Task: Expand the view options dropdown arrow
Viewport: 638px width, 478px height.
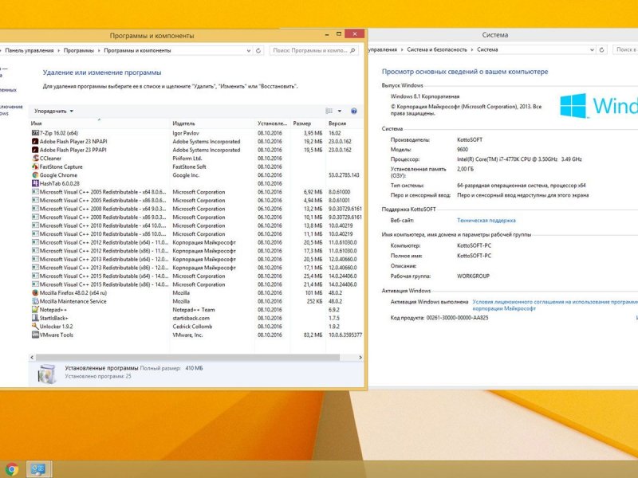Action: (340, 111)
